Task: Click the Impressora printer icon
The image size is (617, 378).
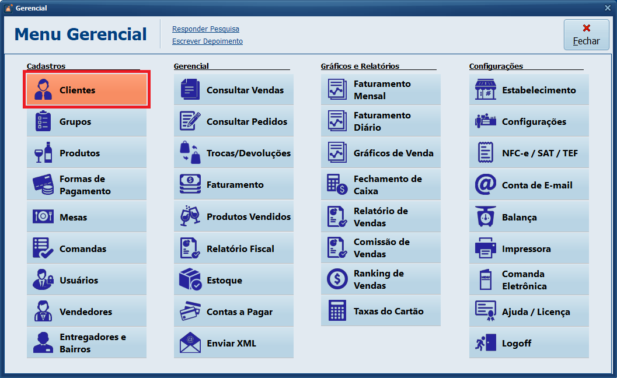Action: click(x=485, y=249)
